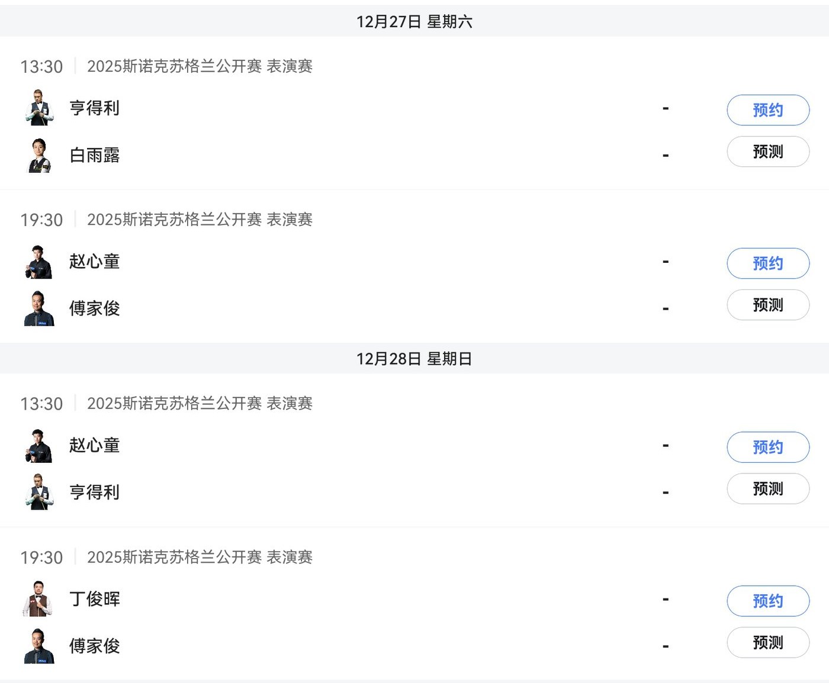Click 赵心童's avatar in the 12月28日 13:30 match
This screenshot has height=683, width=829.
(x=40, y=445)
